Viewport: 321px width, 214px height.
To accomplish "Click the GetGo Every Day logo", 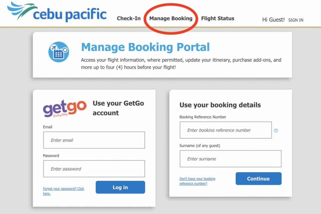I will pyautogui.click(x=65, y=108).
